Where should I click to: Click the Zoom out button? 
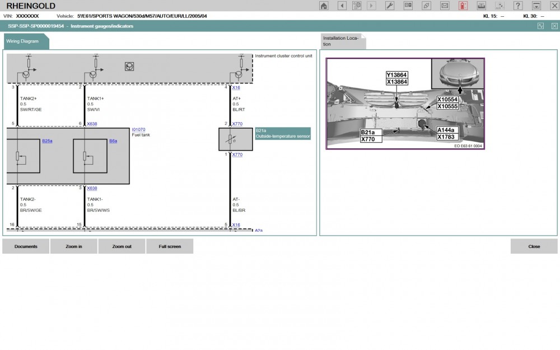[122, 246]
